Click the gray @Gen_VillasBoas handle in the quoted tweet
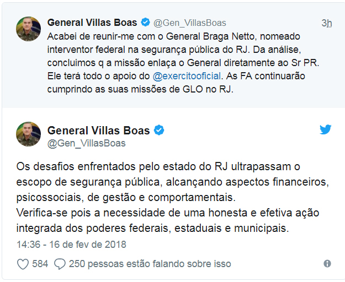345x282 pixels. point(189,23)
